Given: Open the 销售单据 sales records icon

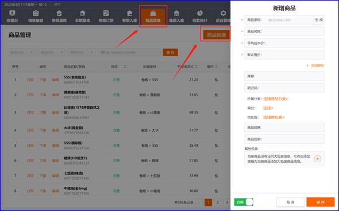Looking at the screenshot, I should 36,16.
